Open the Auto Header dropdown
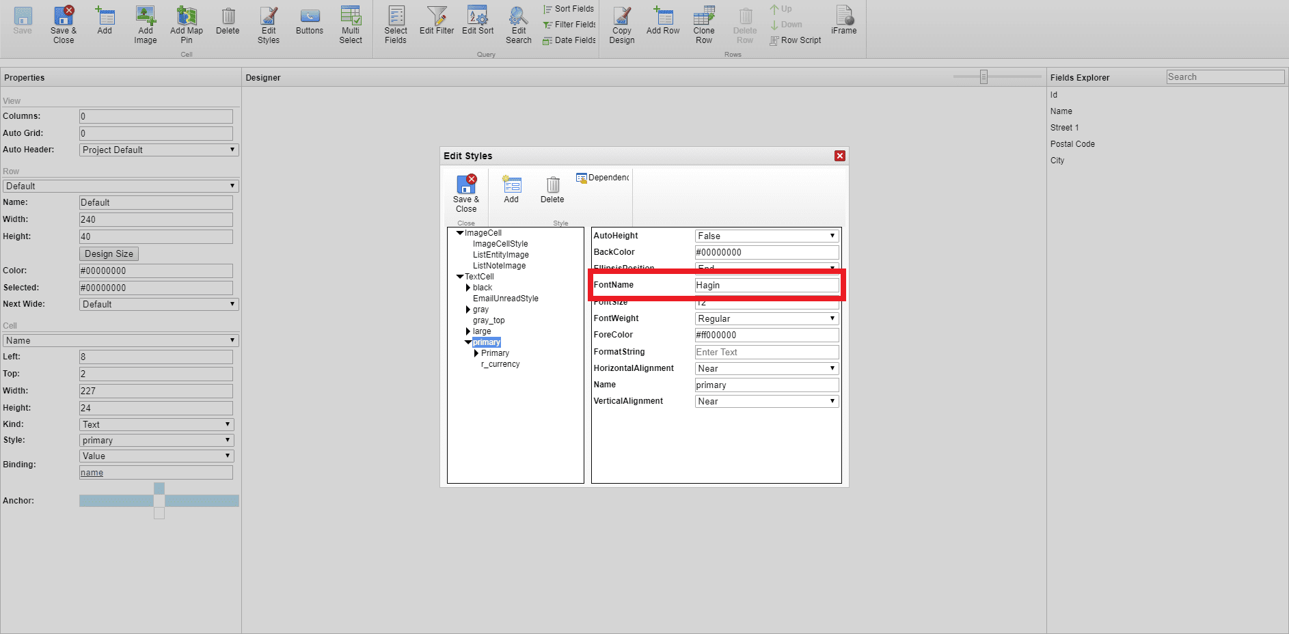Image resolution: width=1289 pixels, height=634 pixels. 159,150
